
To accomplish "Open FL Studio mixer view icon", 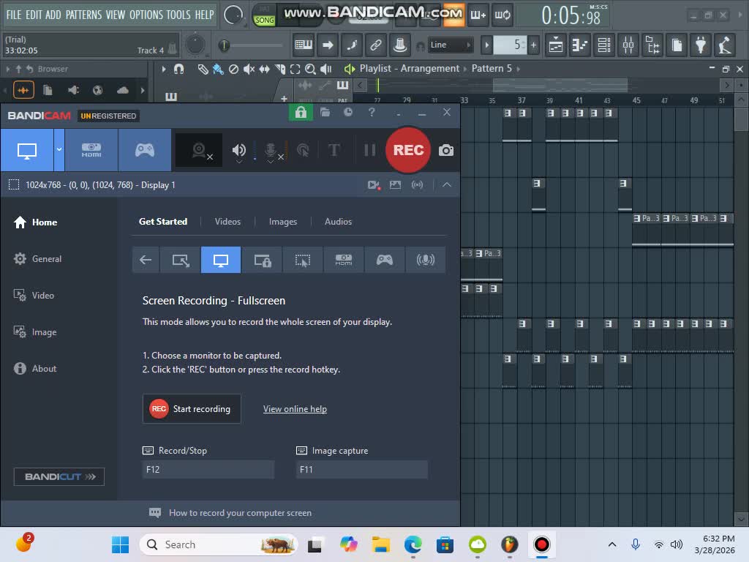I will (628, 45).
